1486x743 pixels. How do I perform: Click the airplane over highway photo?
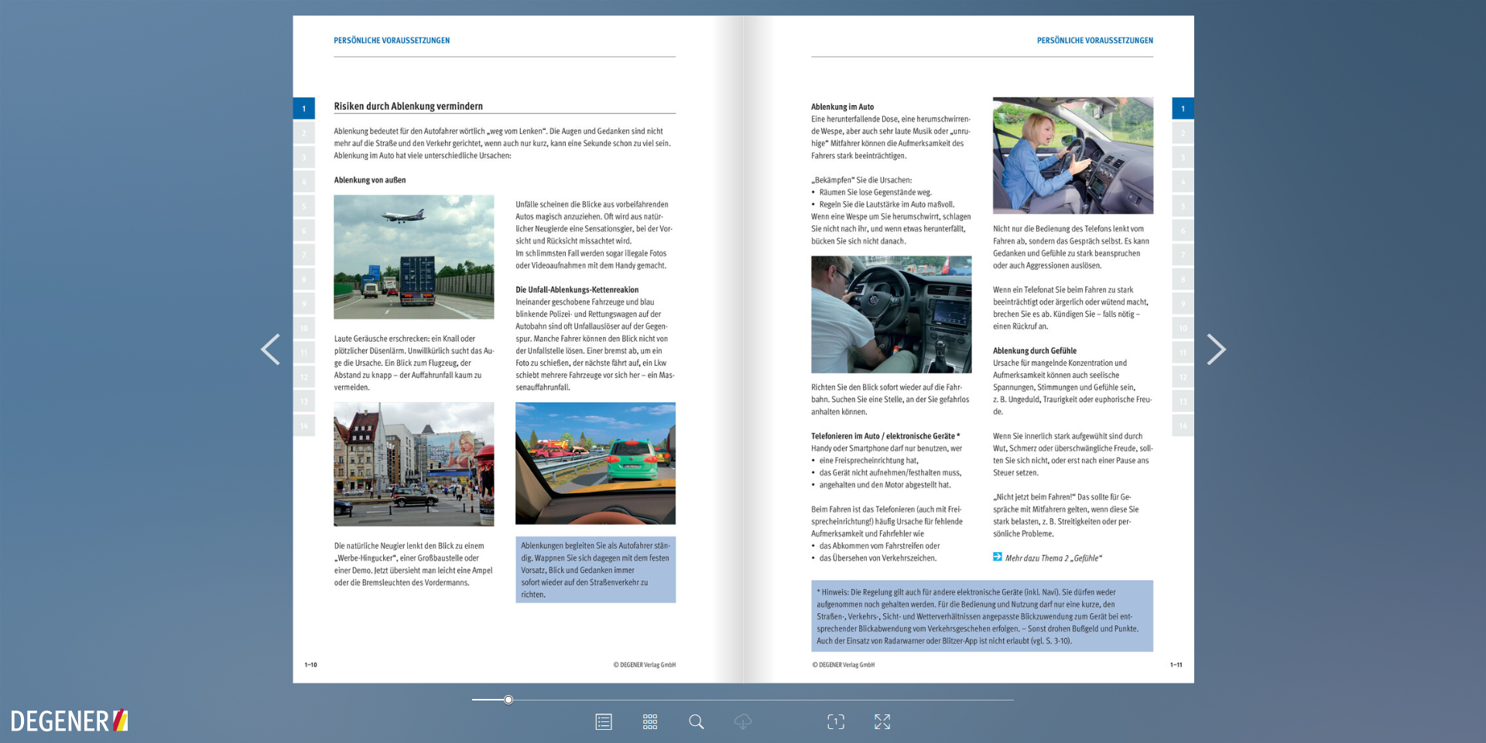coord(414,257)
